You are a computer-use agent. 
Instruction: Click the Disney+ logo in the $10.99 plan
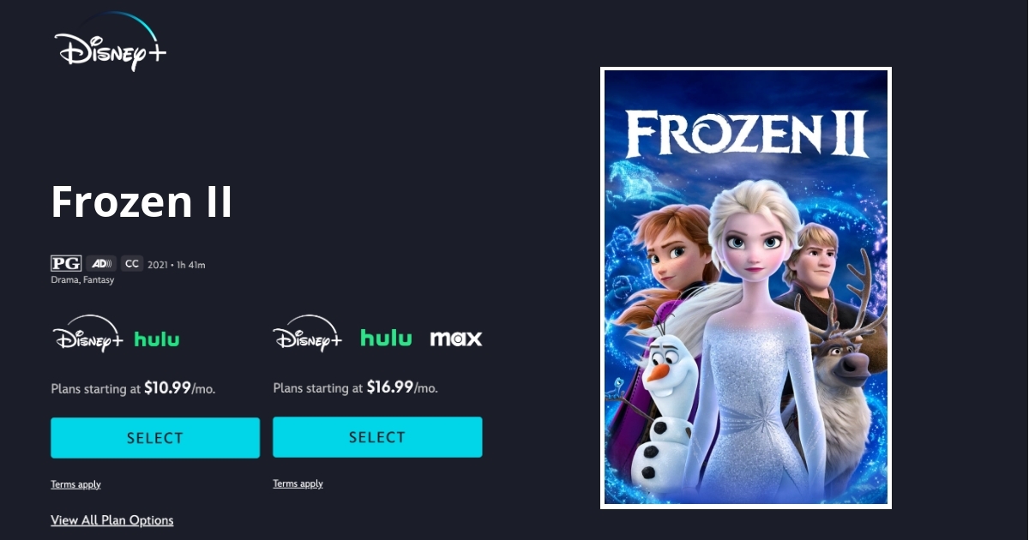pos(88,334)
